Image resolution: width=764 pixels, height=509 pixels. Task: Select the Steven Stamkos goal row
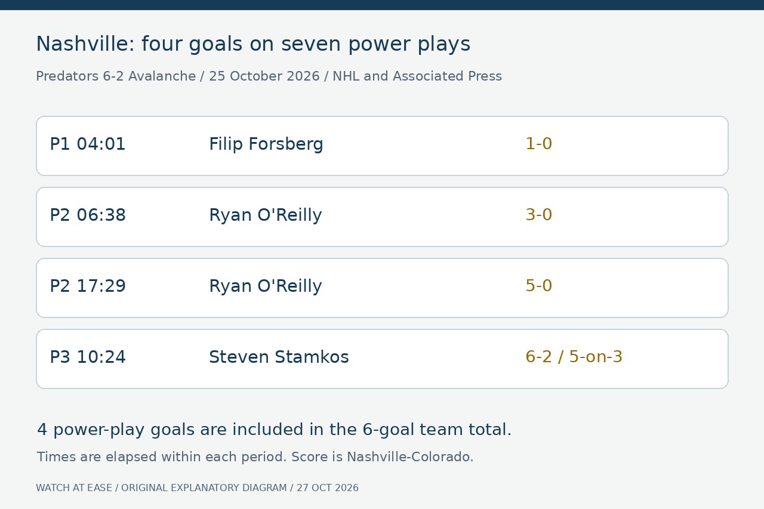[382, 359]
